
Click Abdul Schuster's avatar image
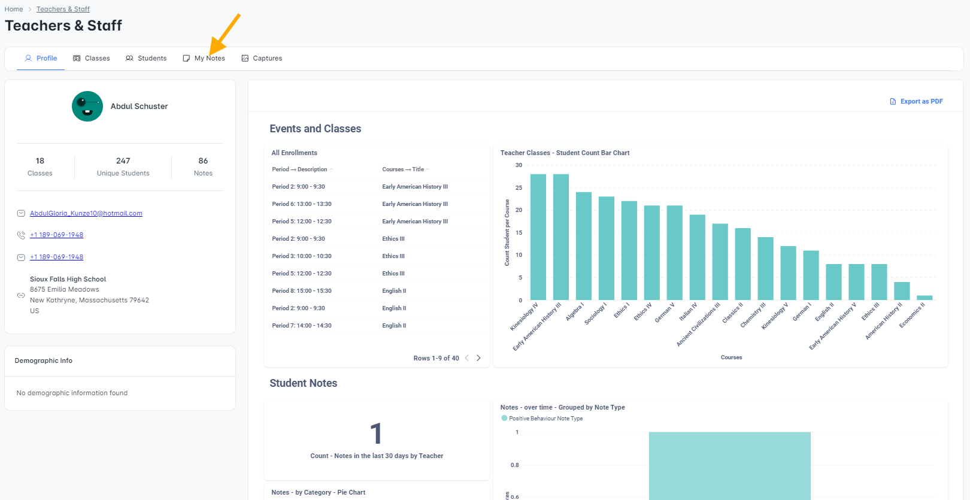87,106
